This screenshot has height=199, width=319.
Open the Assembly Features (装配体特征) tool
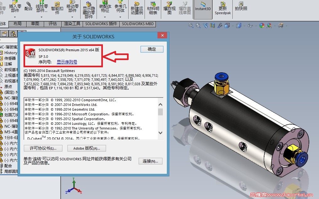105,7
